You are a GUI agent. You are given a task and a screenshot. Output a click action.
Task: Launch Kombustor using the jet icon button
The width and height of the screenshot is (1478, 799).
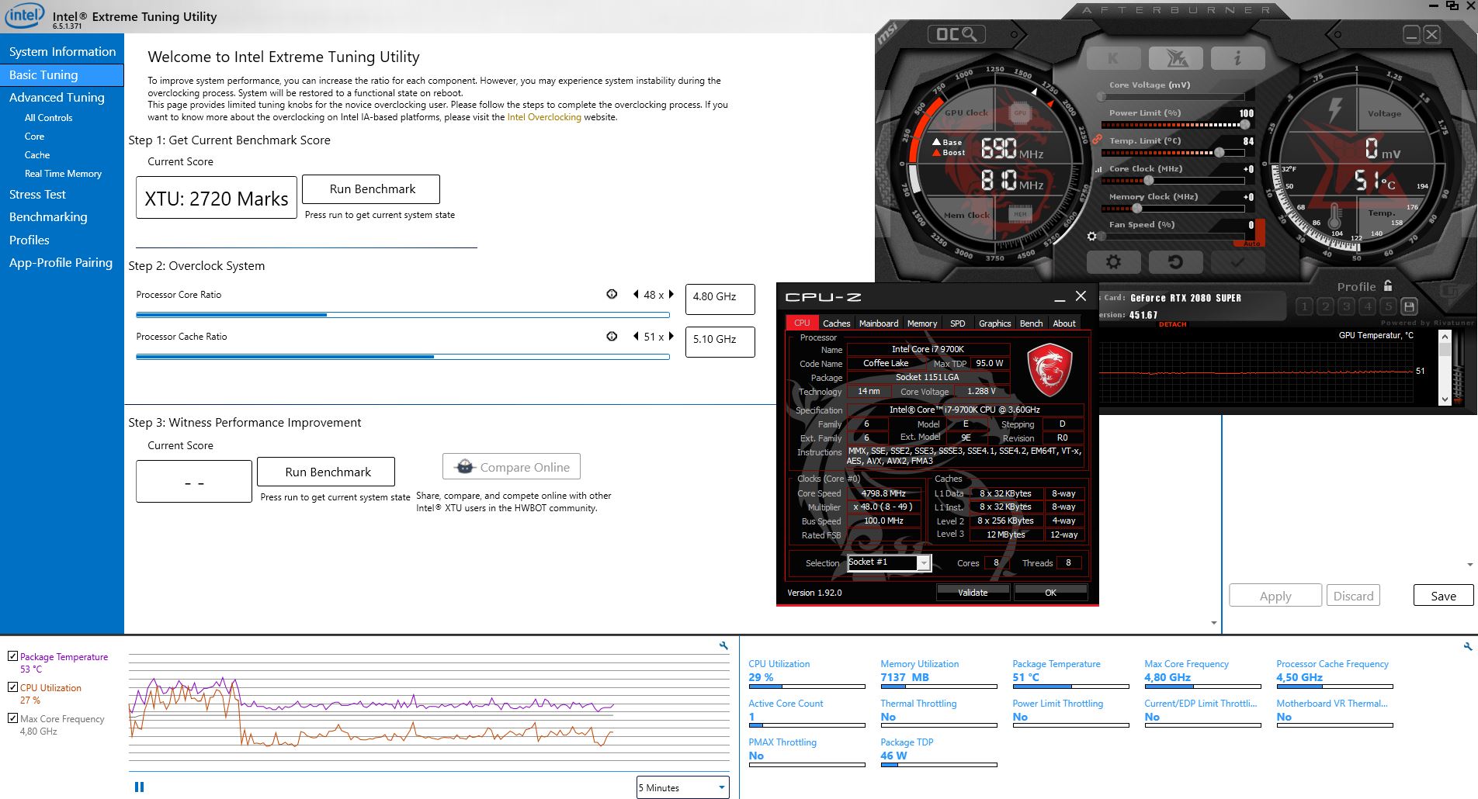tap(1175, 58)
